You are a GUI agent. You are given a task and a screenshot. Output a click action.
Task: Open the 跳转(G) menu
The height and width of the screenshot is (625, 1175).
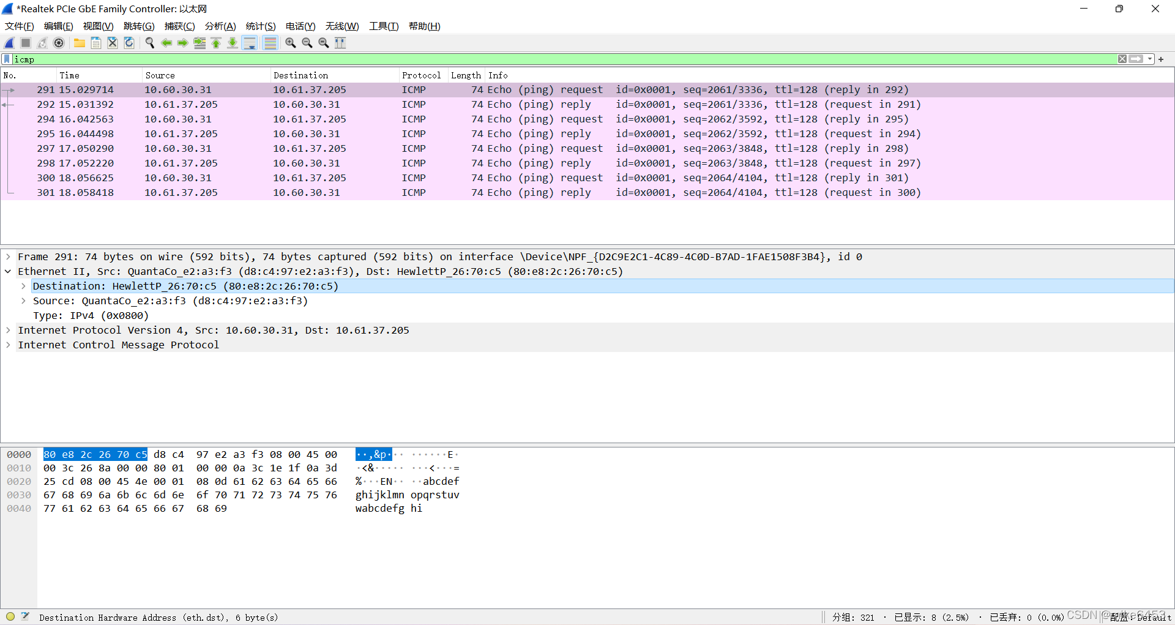[x=139, y=26]
